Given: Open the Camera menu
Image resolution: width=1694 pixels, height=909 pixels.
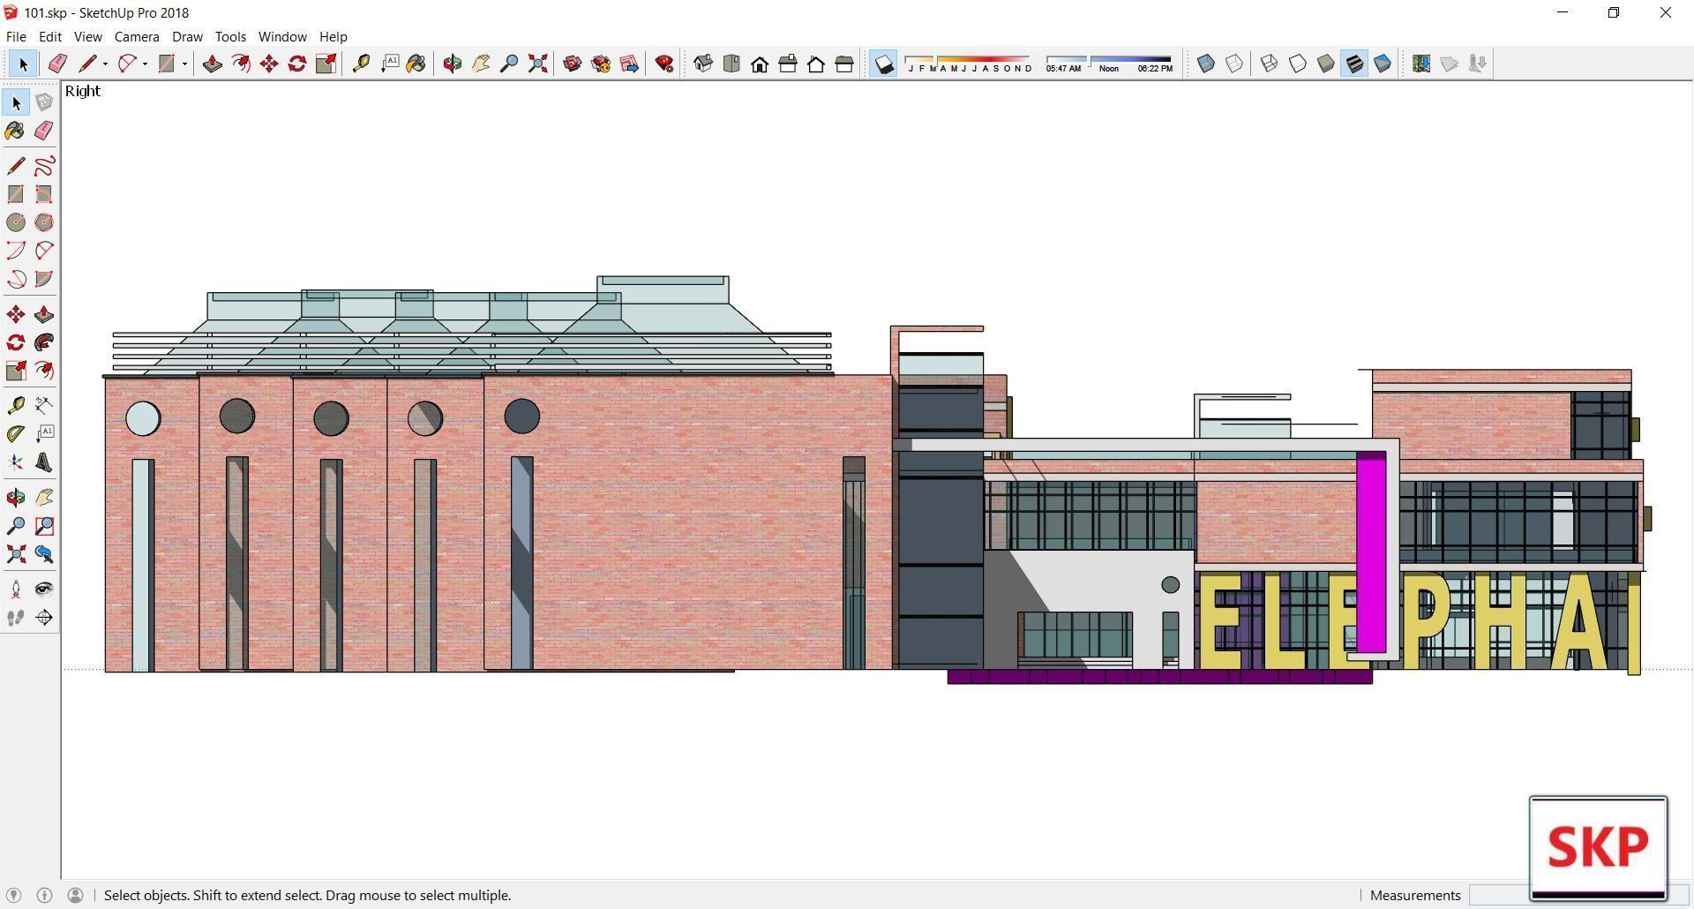Looking at the screenshot, I should click(137, 36).
